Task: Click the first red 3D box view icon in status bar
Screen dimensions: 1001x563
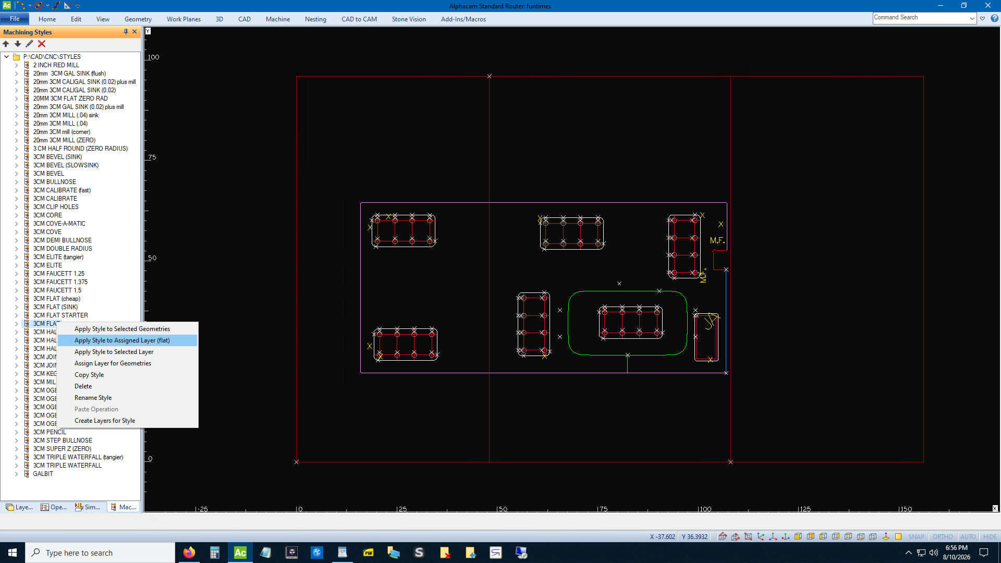Action: [723, 536]
